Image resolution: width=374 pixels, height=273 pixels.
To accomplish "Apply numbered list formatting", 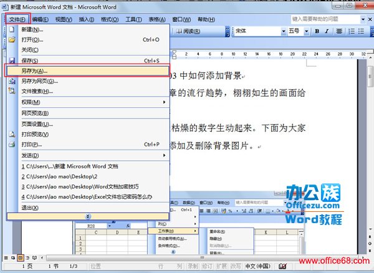I will (x=352, y=31).
